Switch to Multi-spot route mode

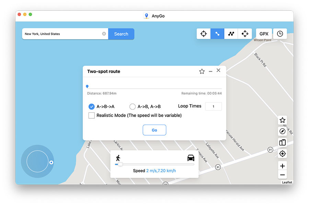[231, 33]
